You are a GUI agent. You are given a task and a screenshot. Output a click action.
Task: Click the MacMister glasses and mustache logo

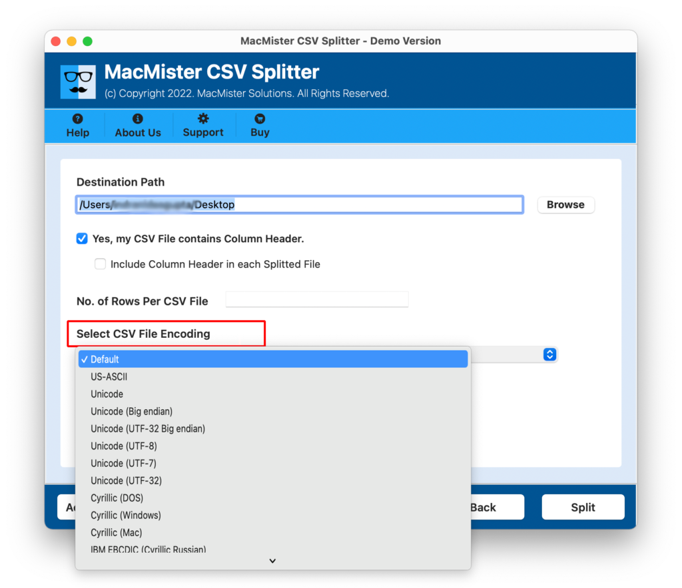pyautogui.click(x=79, y=82)
